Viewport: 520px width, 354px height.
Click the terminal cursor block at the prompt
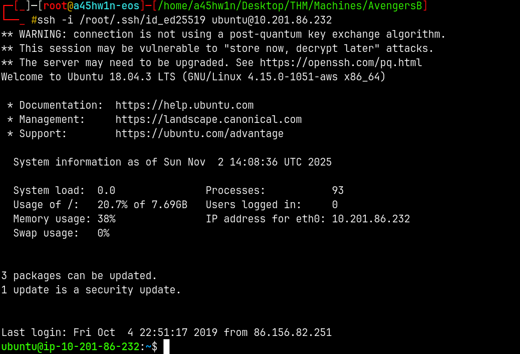[166, 347]
